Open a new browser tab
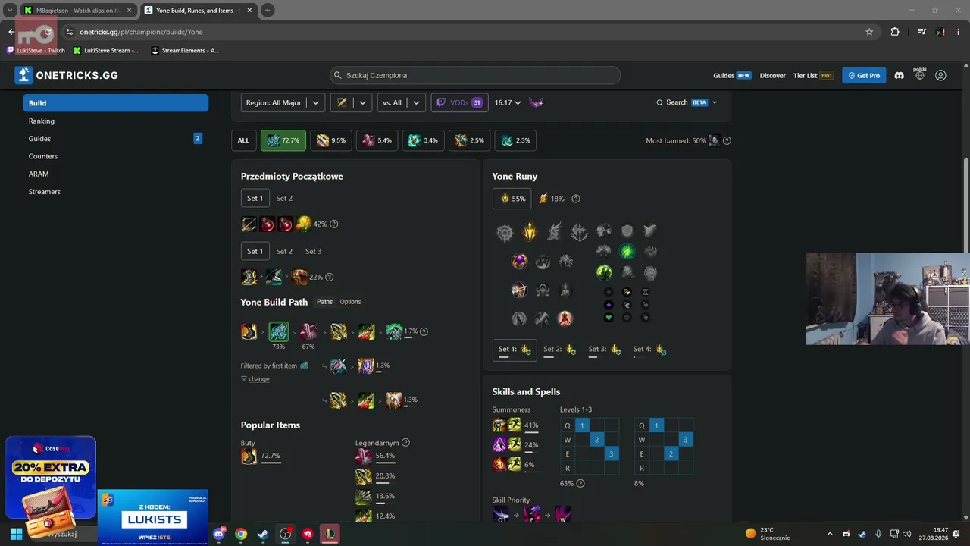This screenshot has height=546, width=970. click(x=268, y=11)
